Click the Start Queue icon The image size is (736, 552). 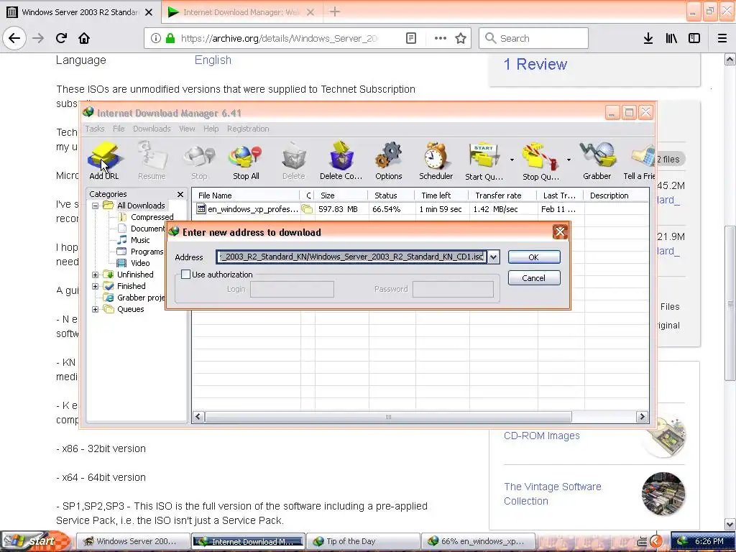point(484,161)
